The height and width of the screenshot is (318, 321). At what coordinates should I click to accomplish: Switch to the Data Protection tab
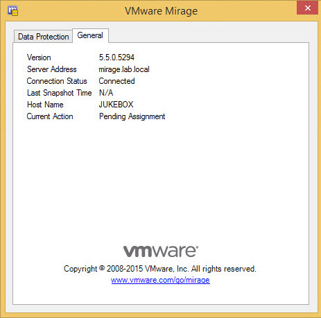click(x=43, y=37)
